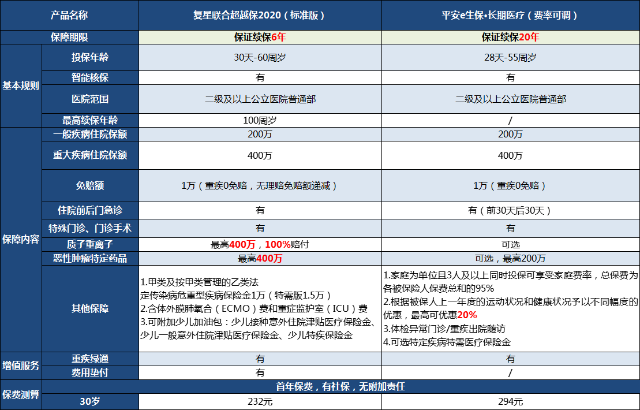Click the 232元 premium cell
The image size is (640, 410).
[x=260, y=401]
